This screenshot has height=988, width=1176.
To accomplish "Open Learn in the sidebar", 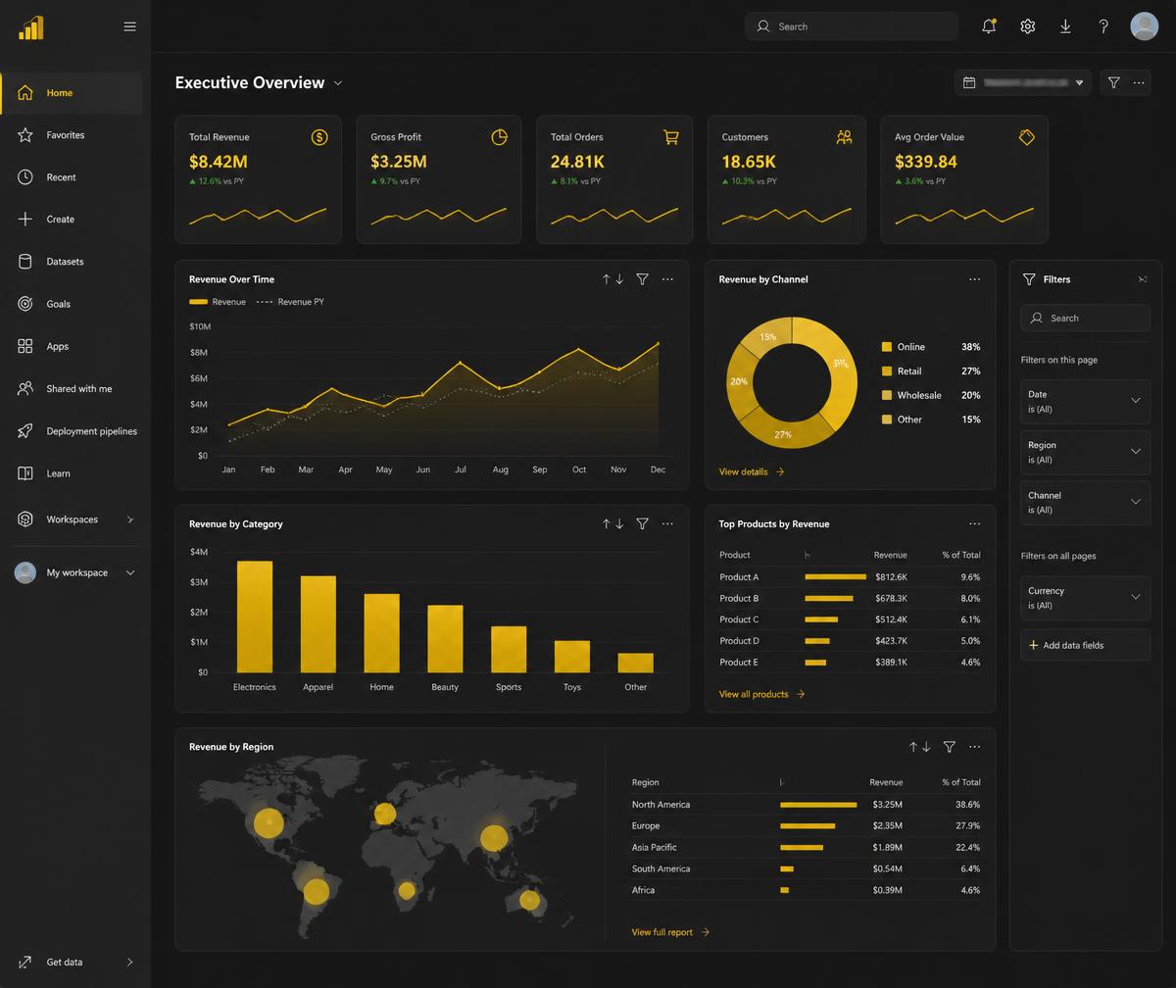I will tap(73, 473).
